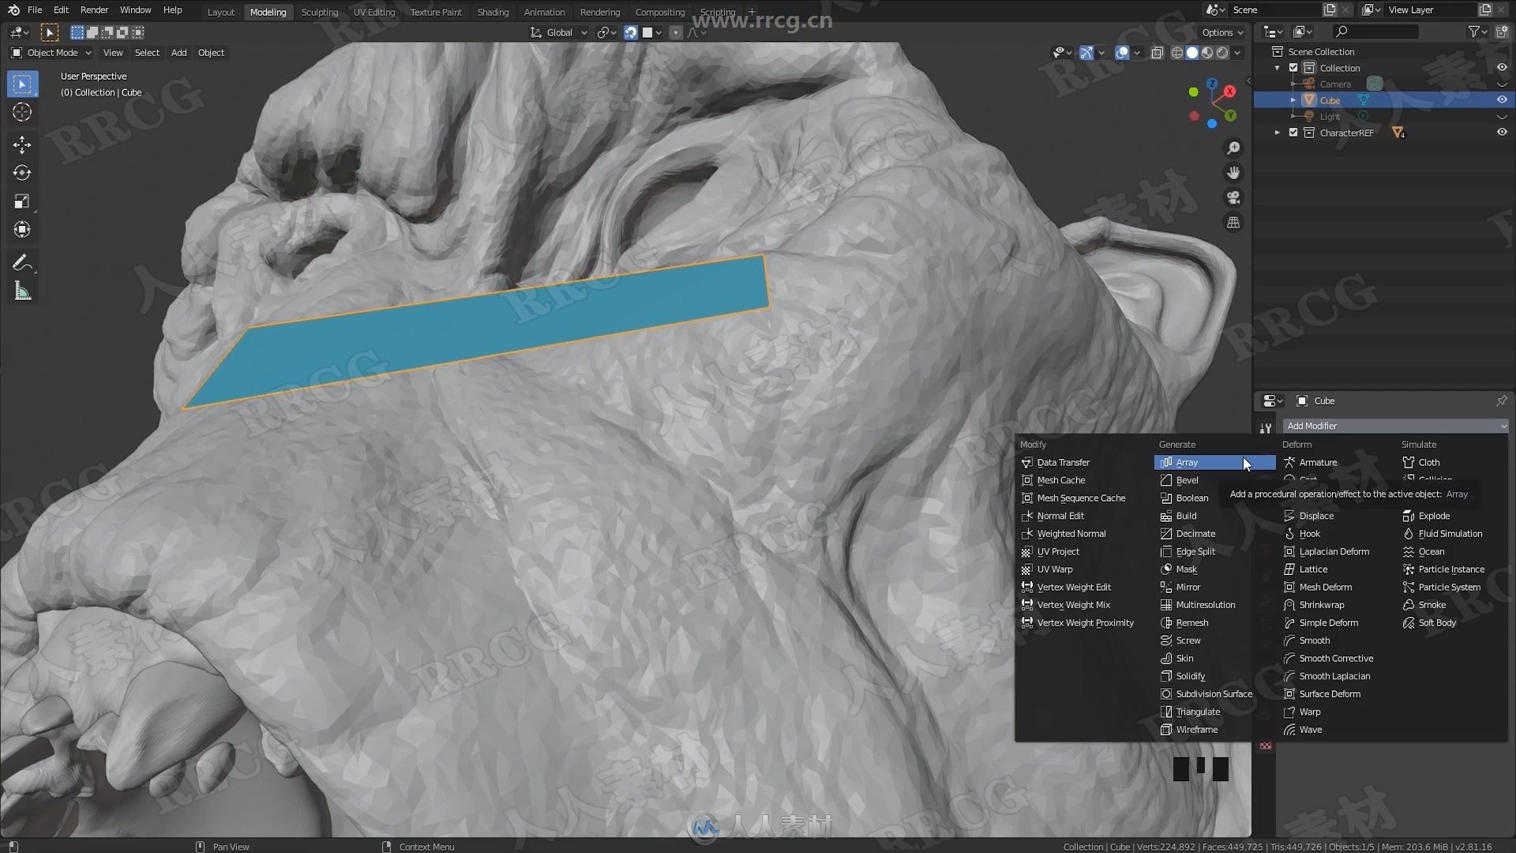The height and width of the screenshot is (853, 1516).
Task: Hide the Cube object eye icon
Action: click(x=1501, y=100)
